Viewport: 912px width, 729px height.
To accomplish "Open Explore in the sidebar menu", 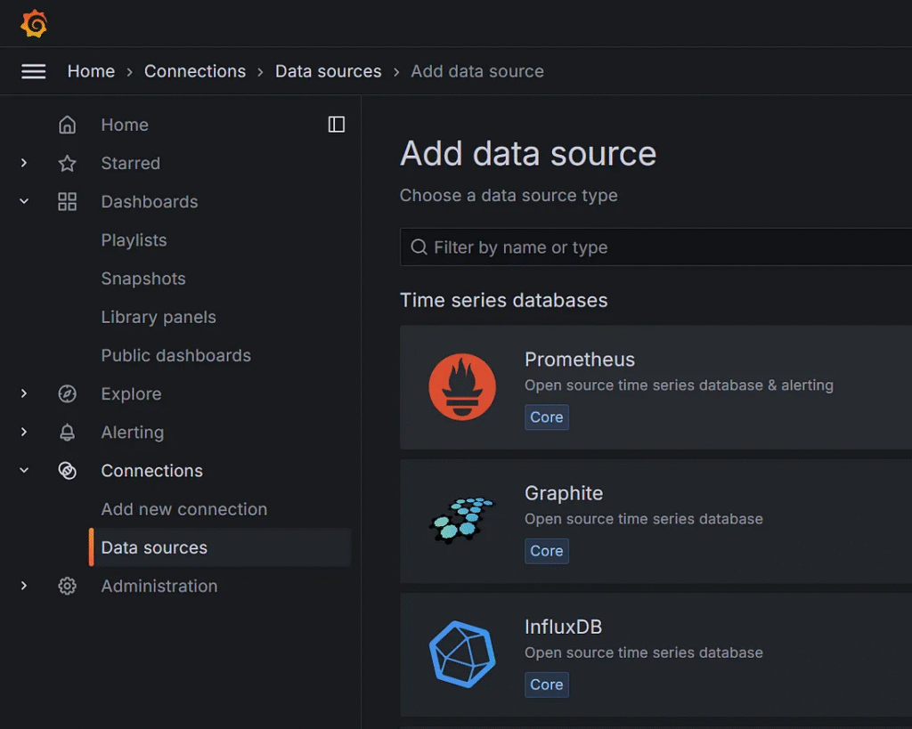I will point(131,393).
